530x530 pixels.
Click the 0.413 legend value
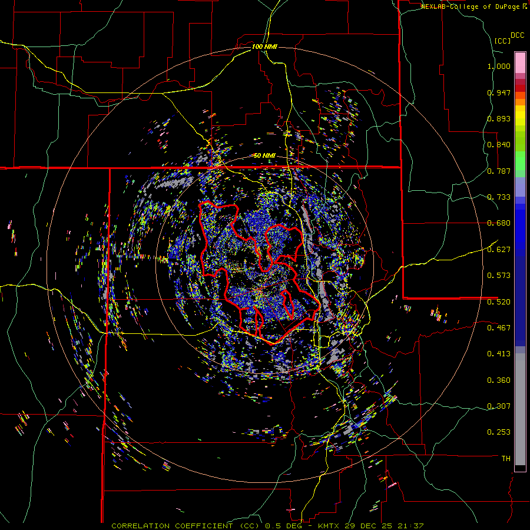click(499, 354)
